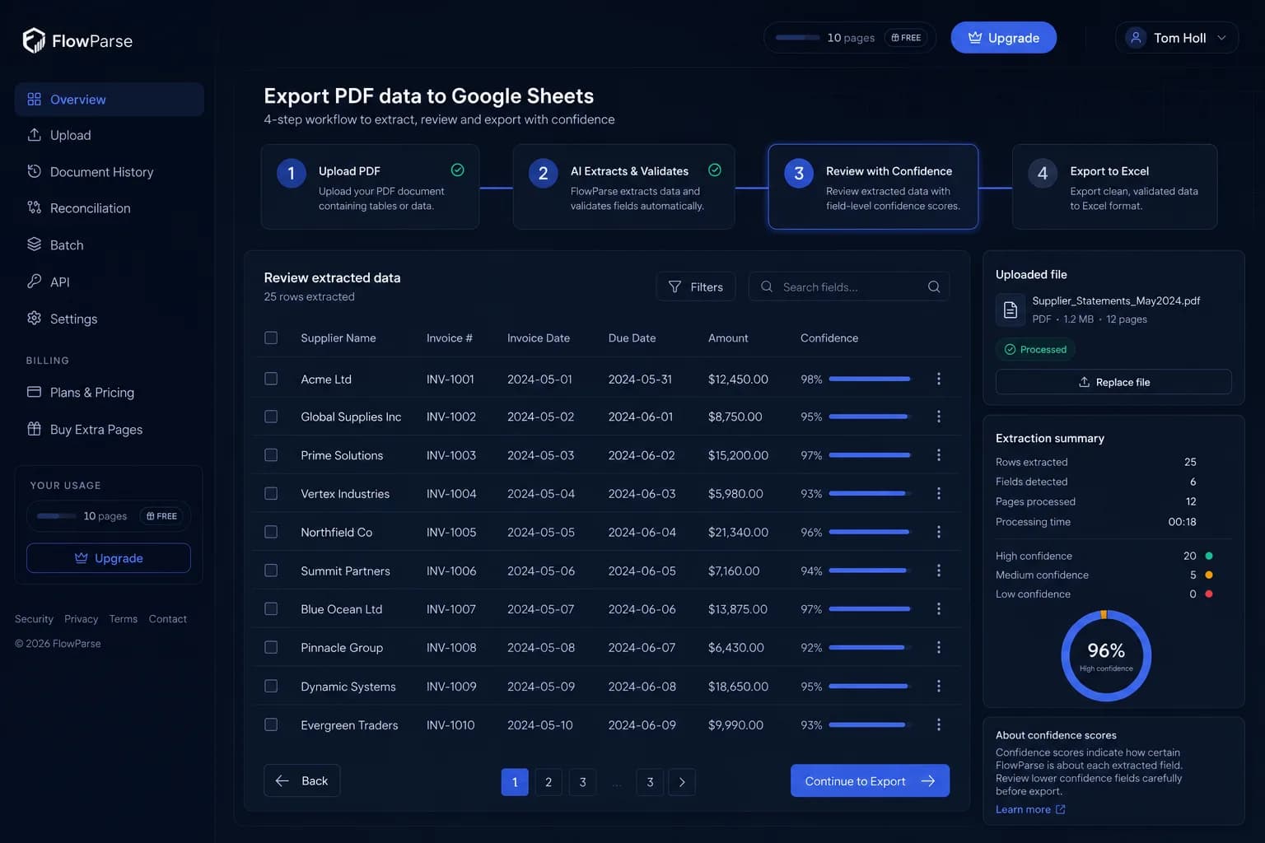Screen dimensions: 1265x843
Task: Check the Summit Partners row checkbox
Action: click(x=271, y=571)
